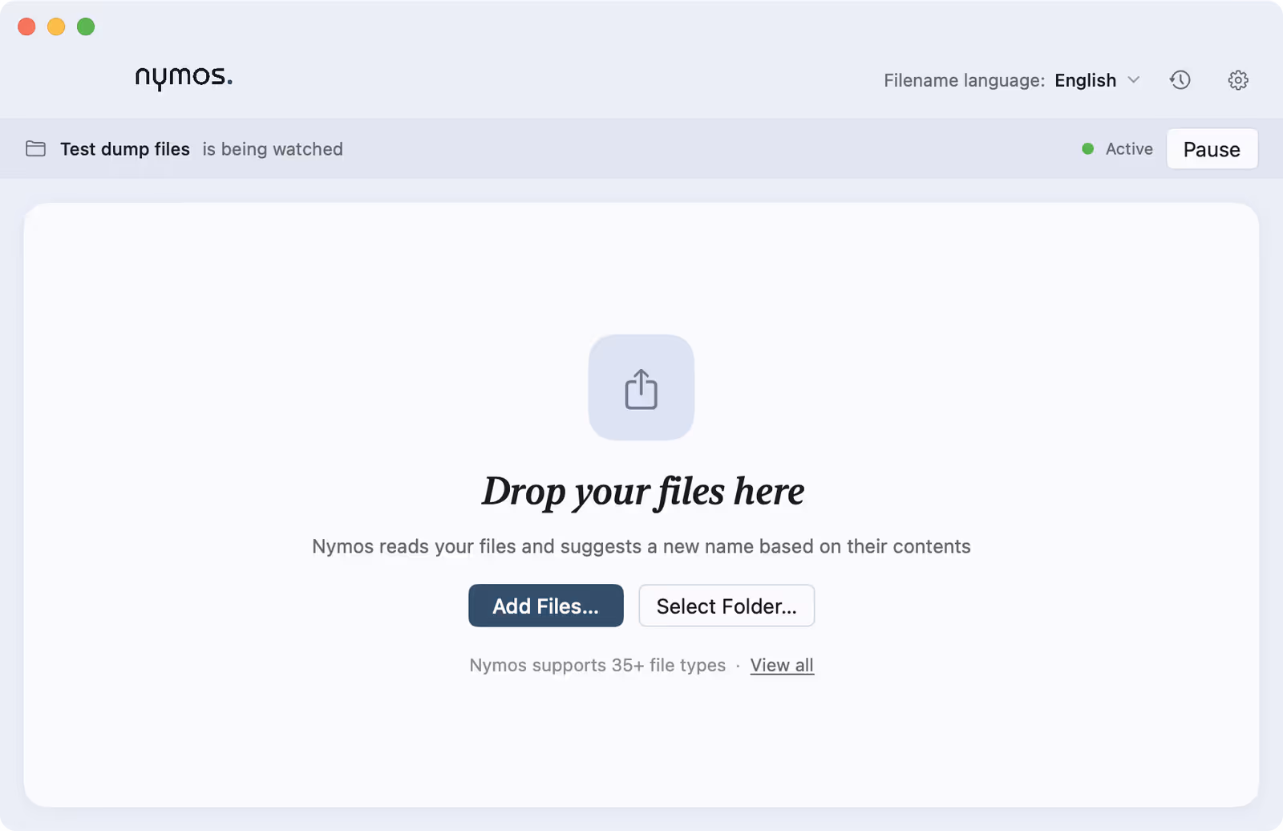1283x831 pixels.
Task: Open the Filename language English dropdown
Action: tap(1097, 80)
